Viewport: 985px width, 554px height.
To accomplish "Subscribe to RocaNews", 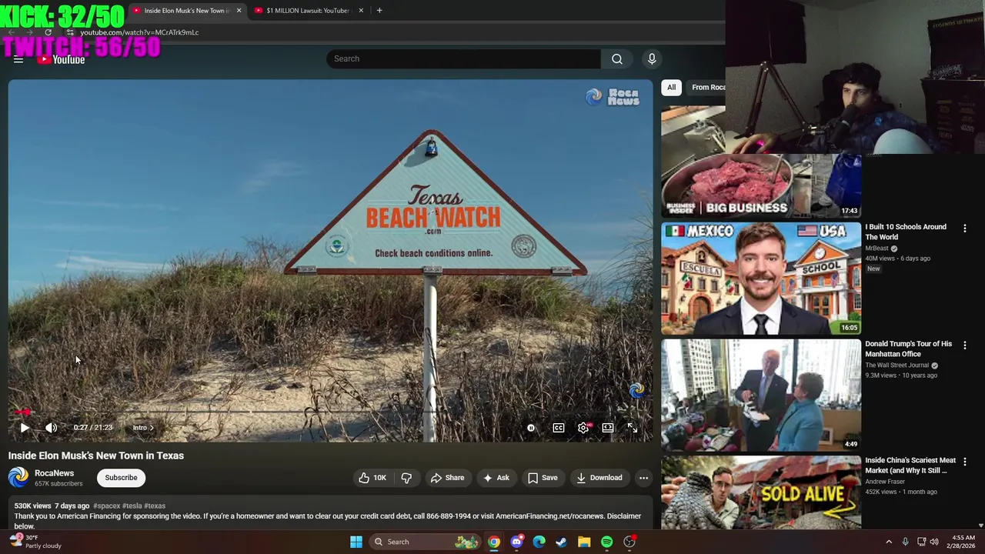I will (x=121, y=478).
